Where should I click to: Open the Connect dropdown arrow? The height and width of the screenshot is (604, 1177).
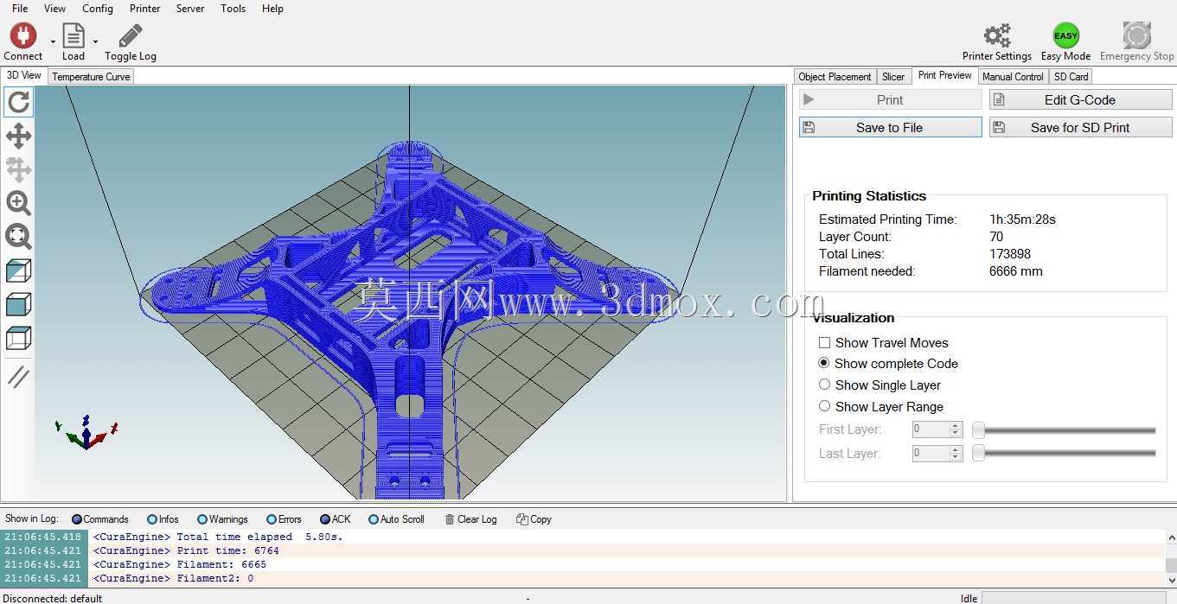point(53,41)
